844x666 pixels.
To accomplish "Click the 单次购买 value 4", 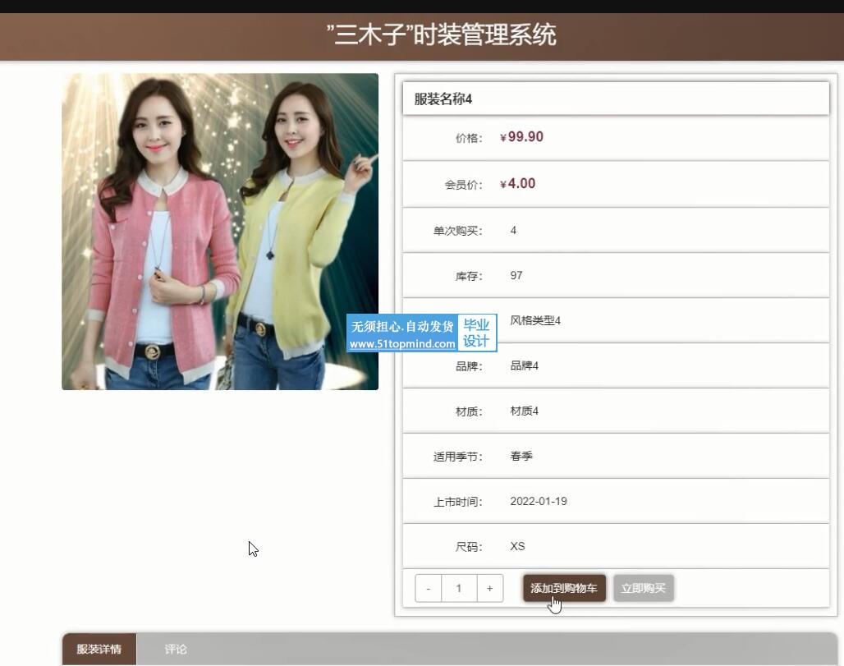I will coord(513,231).
